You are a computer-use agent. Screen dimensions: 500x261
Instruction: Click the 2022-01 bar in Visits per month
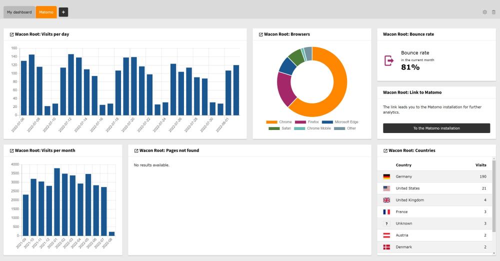(57, 202)
